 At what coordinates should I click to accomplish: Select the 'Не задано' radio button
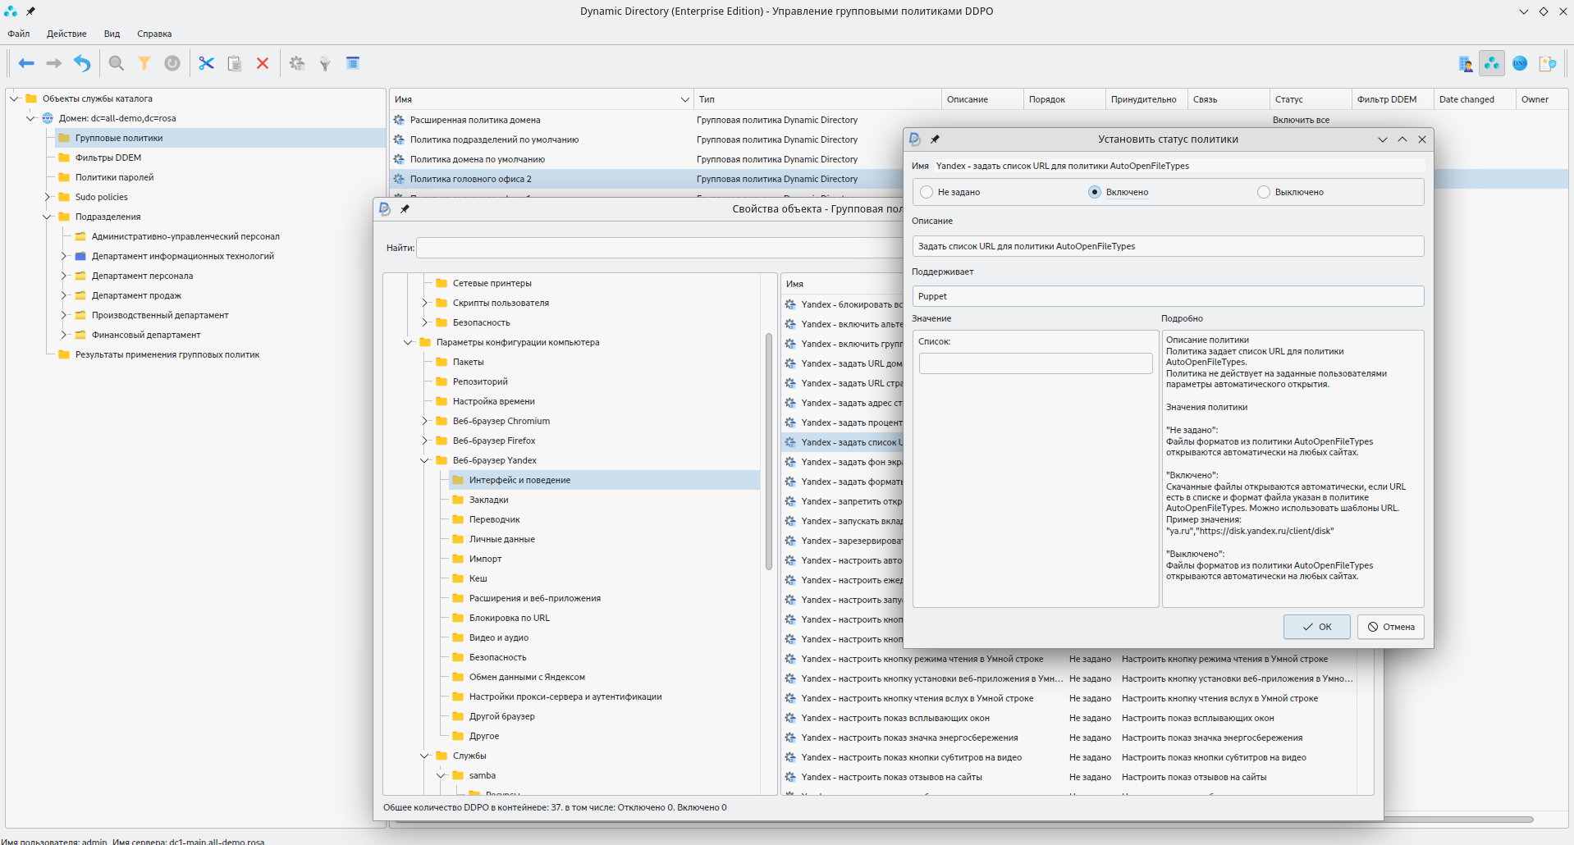[x=927, y=192]
